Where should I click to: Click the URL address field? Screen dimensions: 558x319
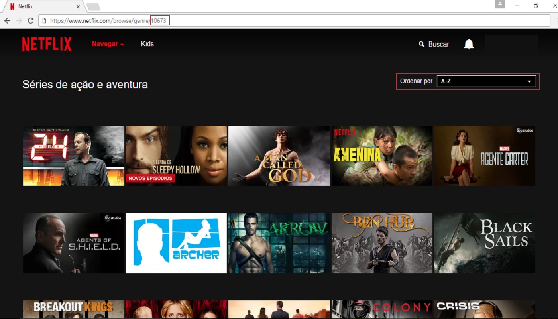[294, 21]
